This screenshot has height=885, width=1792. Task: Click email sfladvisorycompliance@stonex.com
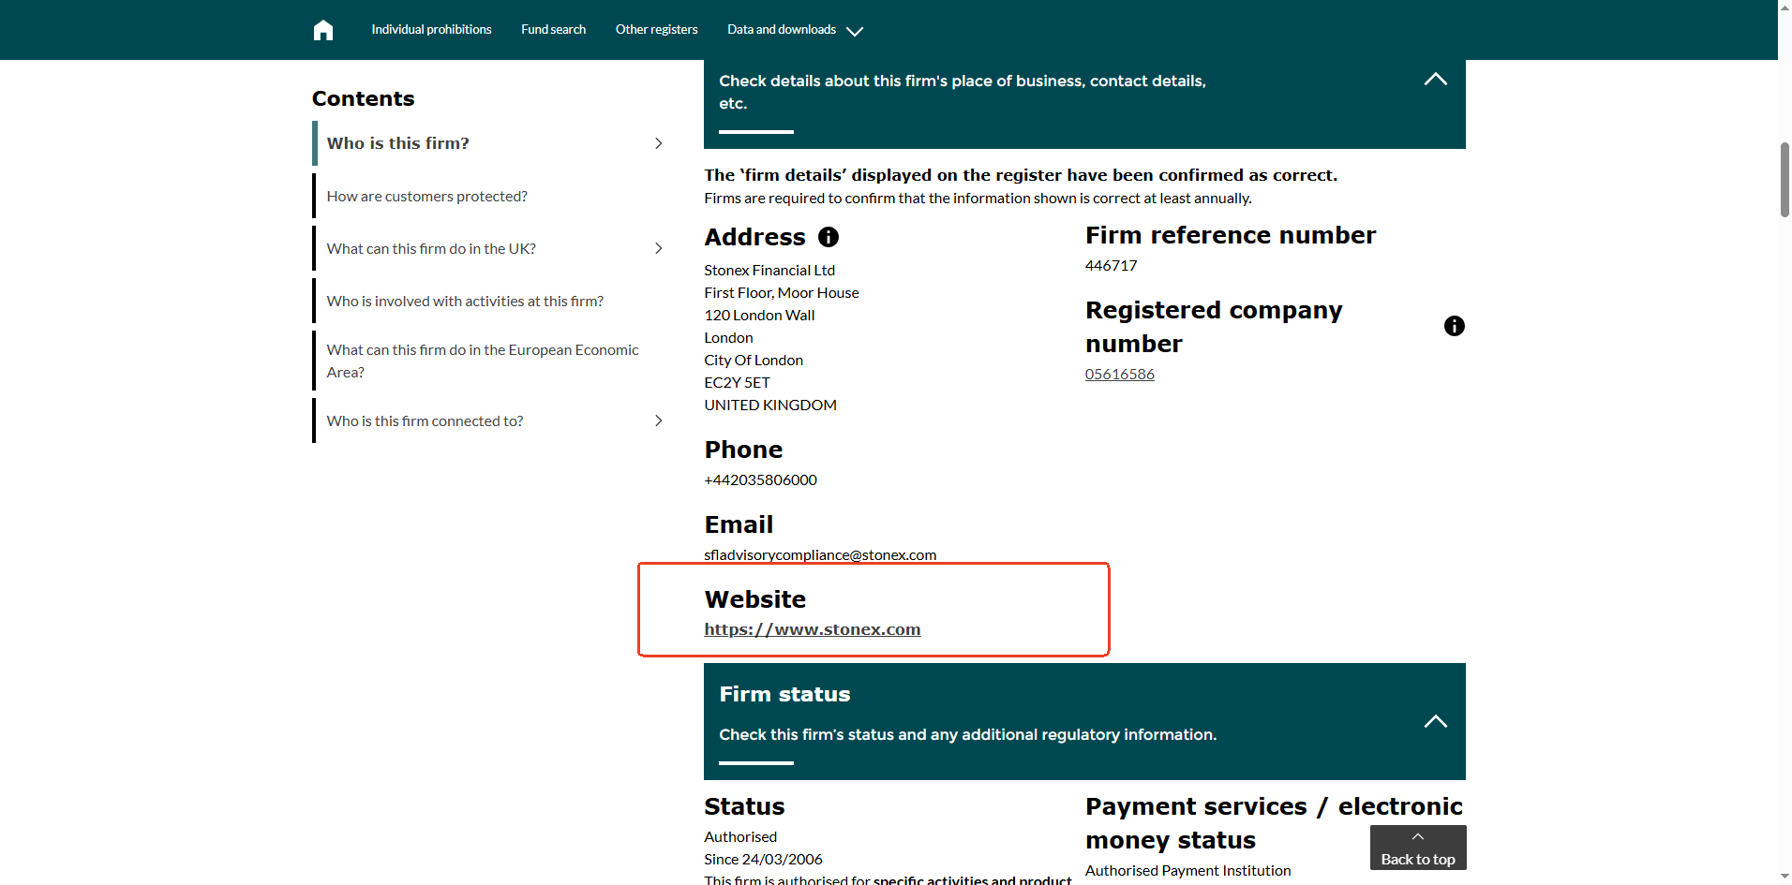[x=820, y=554]
